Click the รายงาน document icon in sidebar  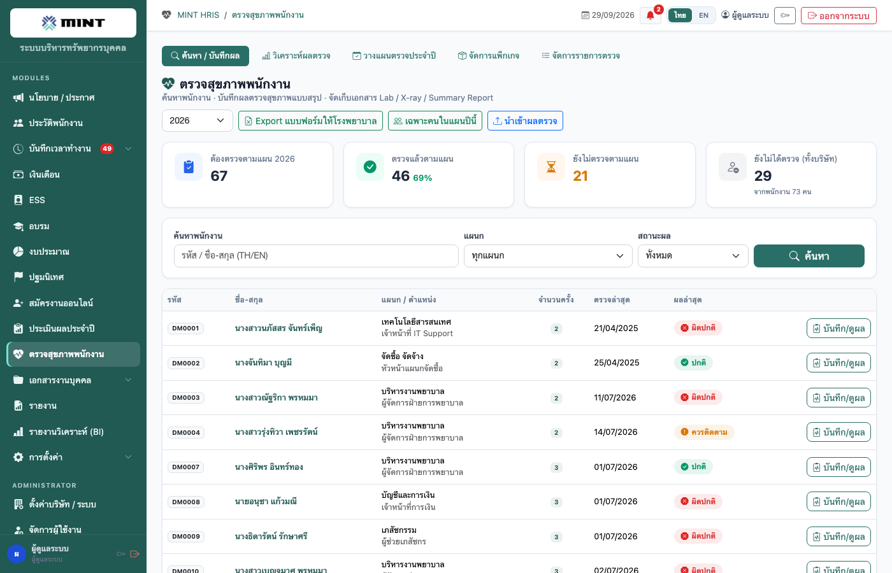click(18, 406)
